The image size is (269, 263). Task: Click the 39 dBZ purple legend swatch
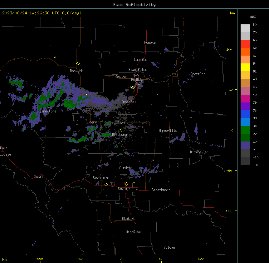(x=245, y=106)
